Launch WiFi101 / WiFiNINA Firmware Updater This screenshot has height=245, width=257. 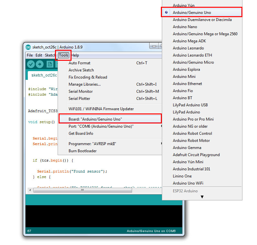[x=110, y=109]
